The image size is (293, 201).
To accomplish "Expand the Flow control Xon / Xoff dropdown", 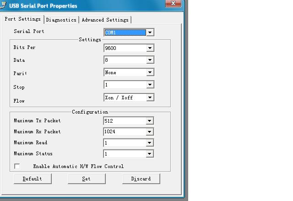I will [150, 98].
